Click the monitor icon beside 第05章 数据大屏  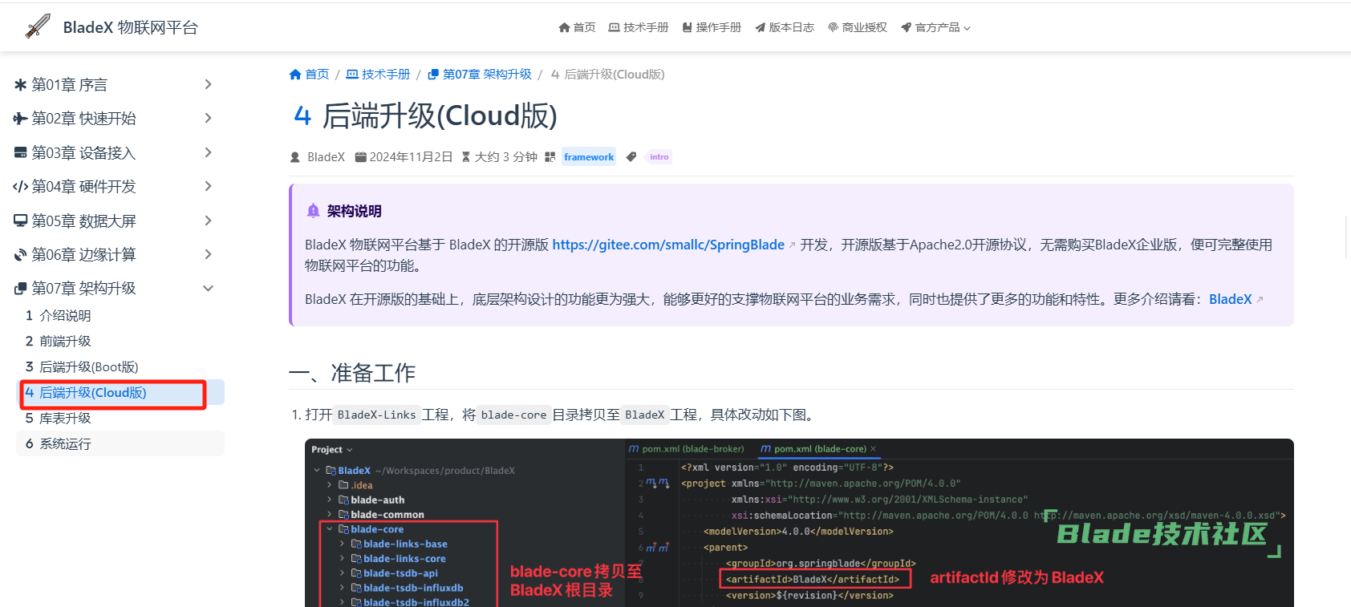point(21,221)
